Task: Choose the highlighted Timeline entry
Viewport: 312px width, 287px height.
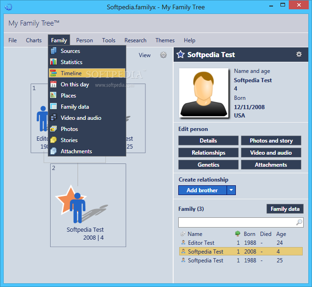Action: click(87, 73)
